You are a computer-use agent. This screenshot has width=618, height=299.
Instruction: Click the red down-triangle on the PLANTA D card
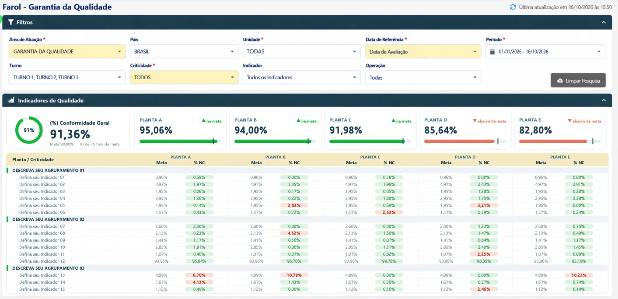[x=475, y=121]
